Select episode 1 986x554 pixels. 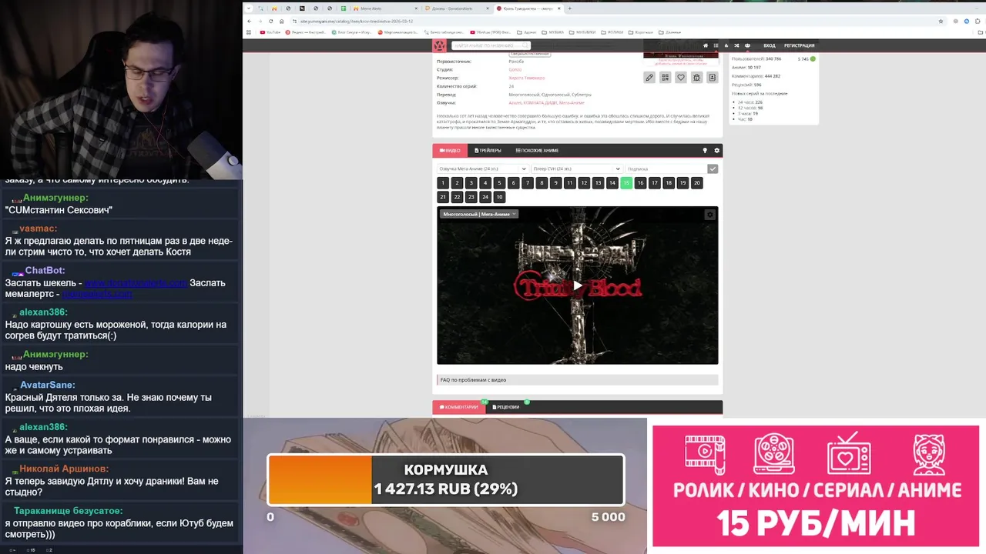point(442,183)
